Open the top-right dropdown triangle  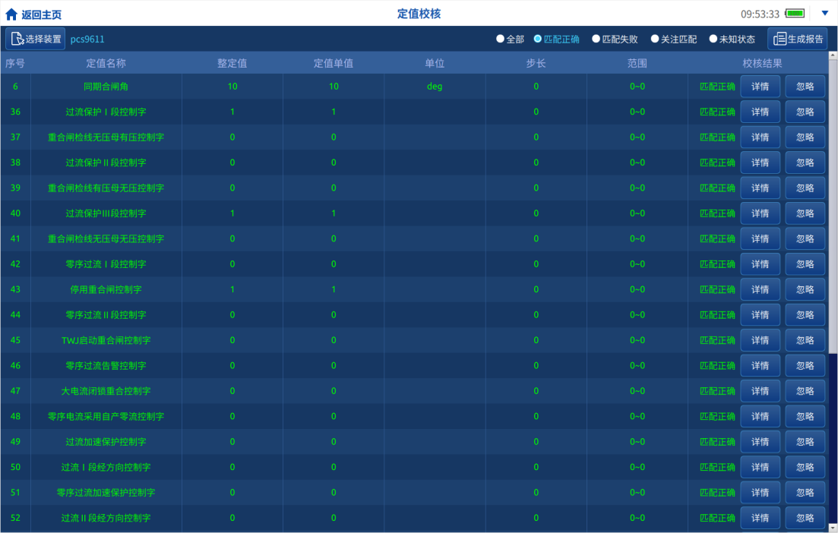coord(825,13)
